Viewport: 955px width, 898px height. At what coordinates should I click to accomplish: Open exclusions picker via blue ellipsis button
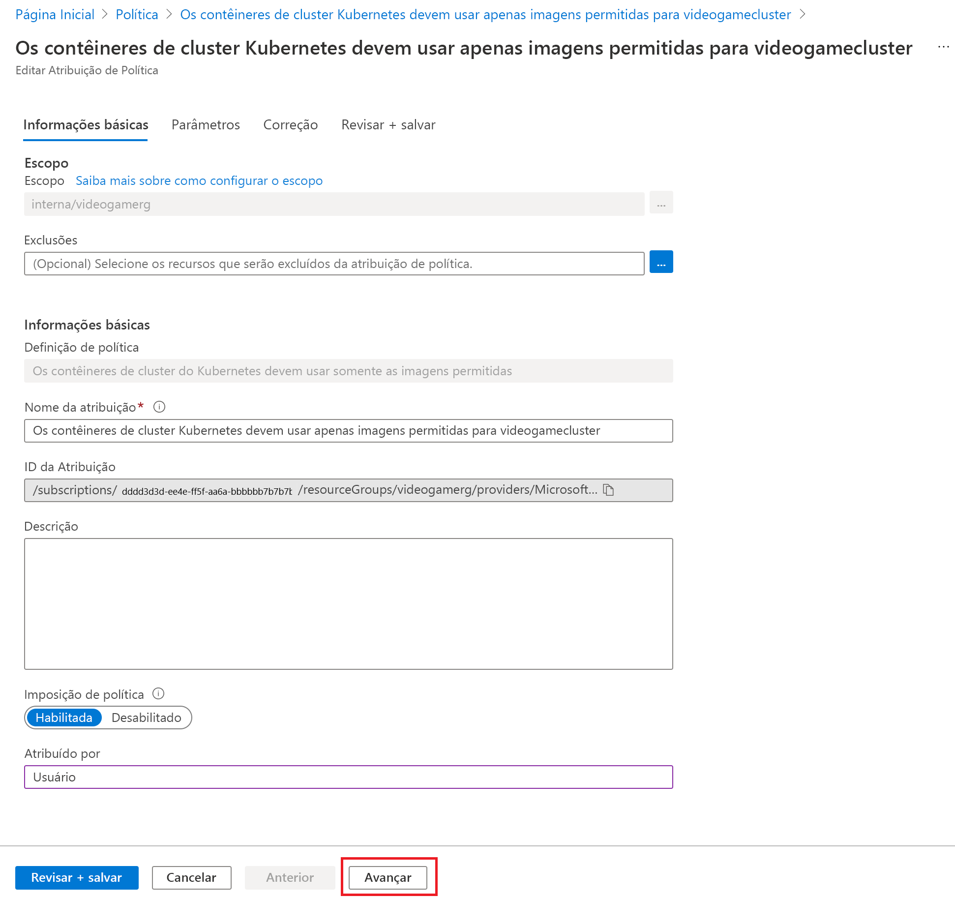(661, 262)
